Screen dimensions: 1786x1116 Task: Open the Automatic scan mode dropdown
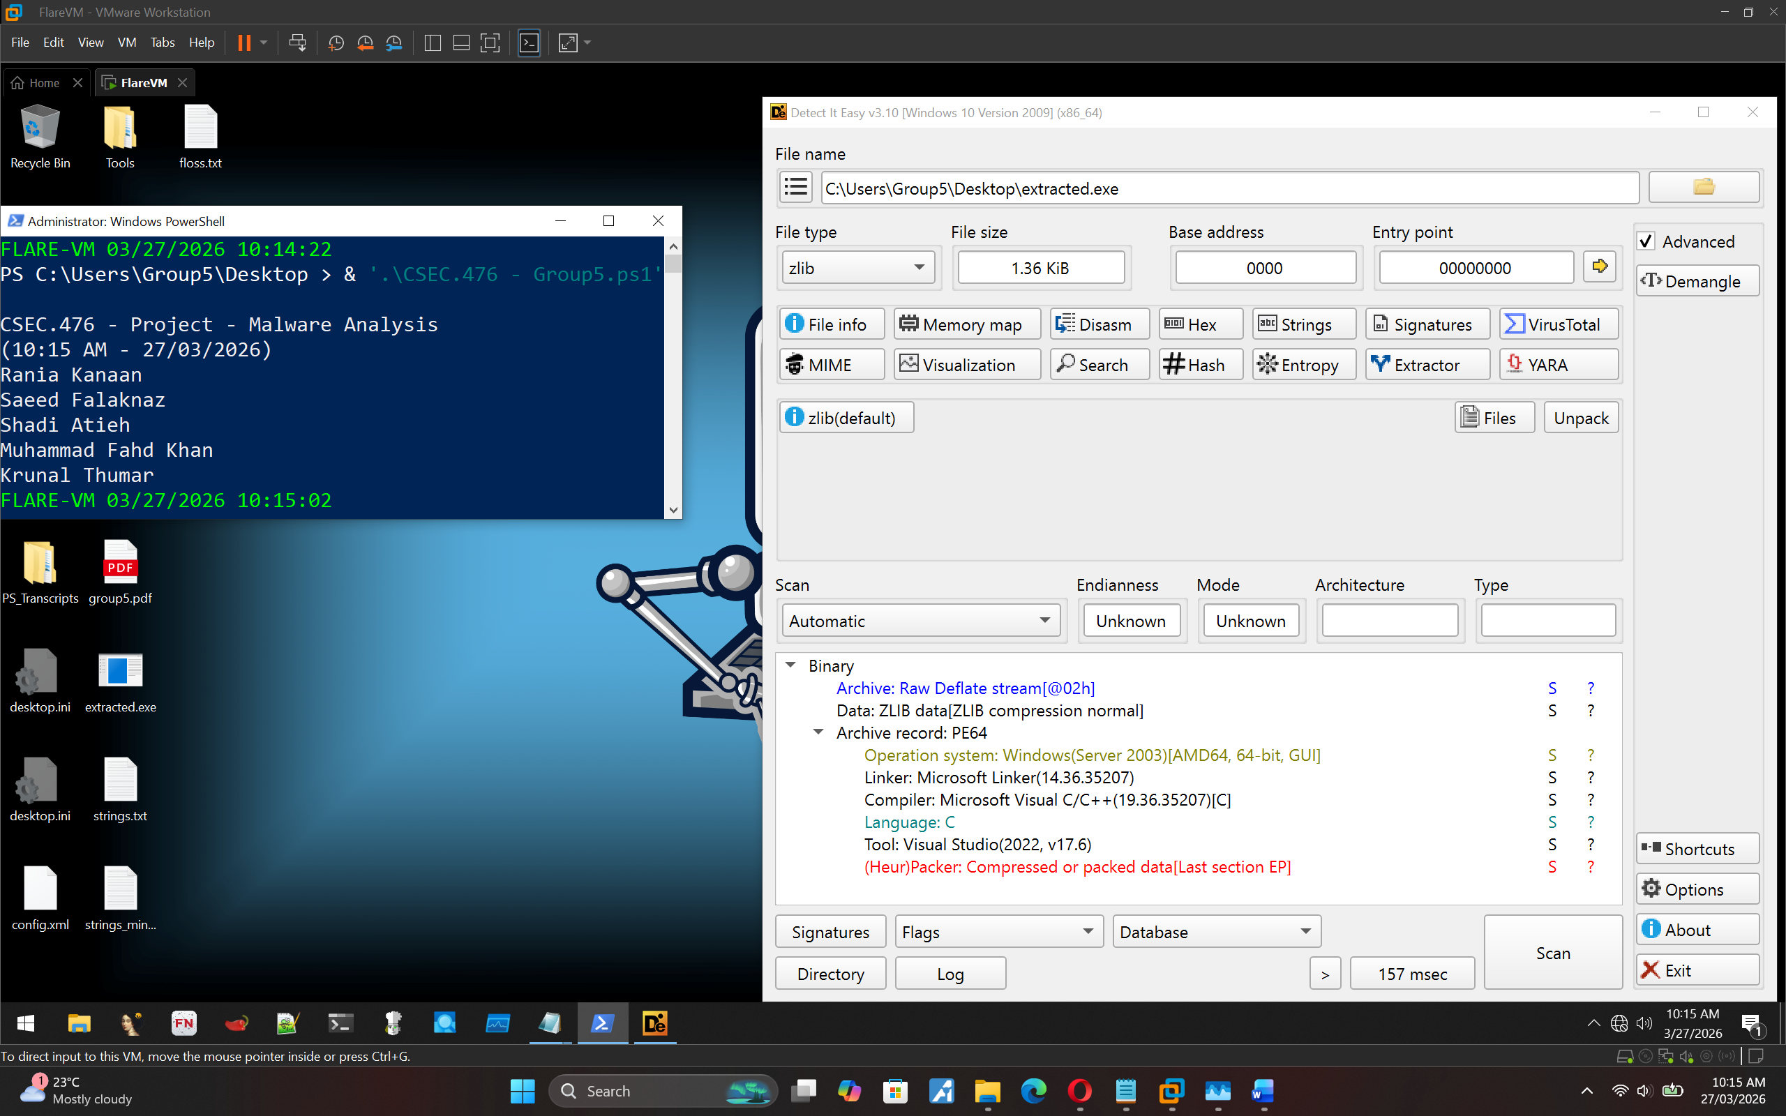coord(920,621)
